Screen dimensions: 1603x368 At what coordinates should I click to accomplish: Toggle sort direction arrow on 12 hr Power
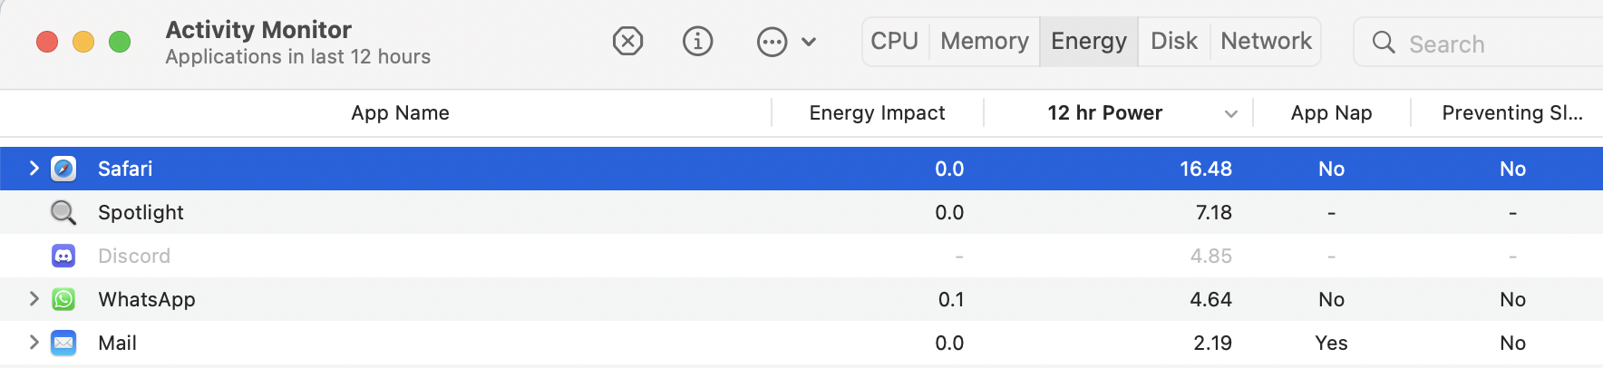click(1230, 114)
